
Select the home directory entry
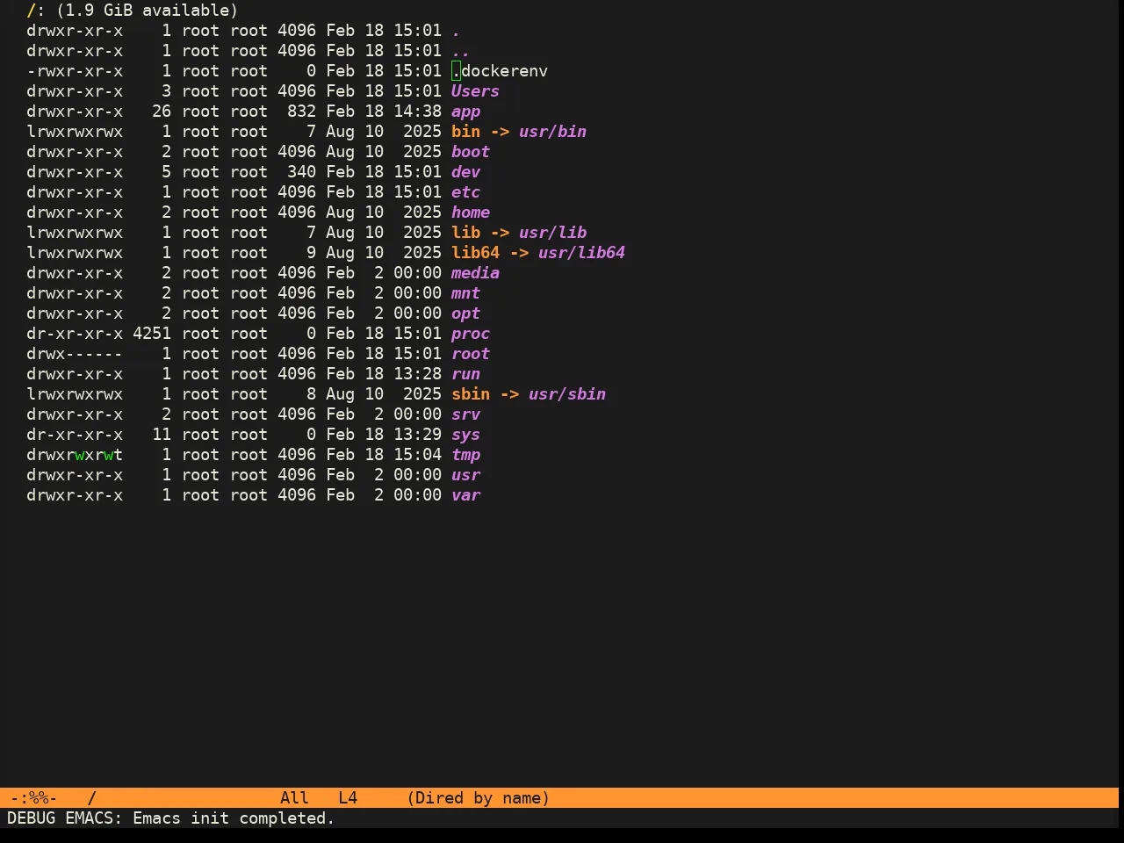click(471, 213)
